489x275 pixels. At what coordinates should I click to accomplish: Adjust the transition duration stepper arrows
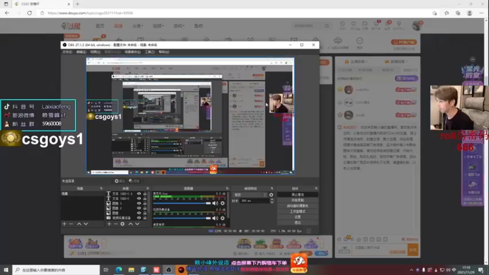(271, 201)
